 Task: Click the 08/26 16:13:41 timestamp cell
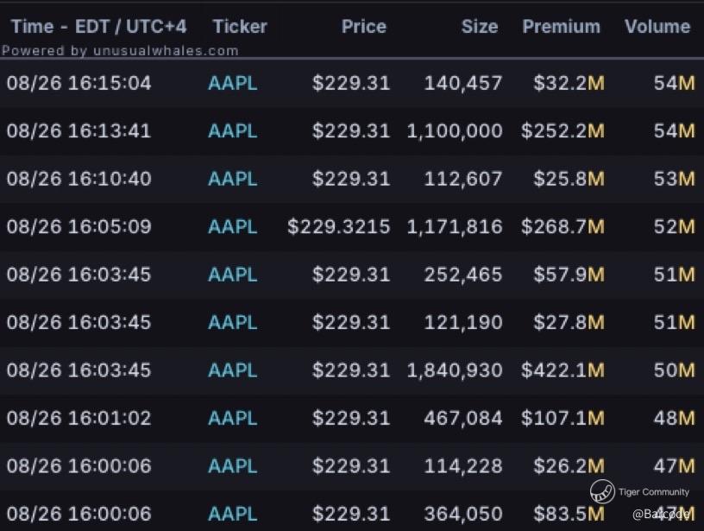pyautogui.click(x=79, y=131)
